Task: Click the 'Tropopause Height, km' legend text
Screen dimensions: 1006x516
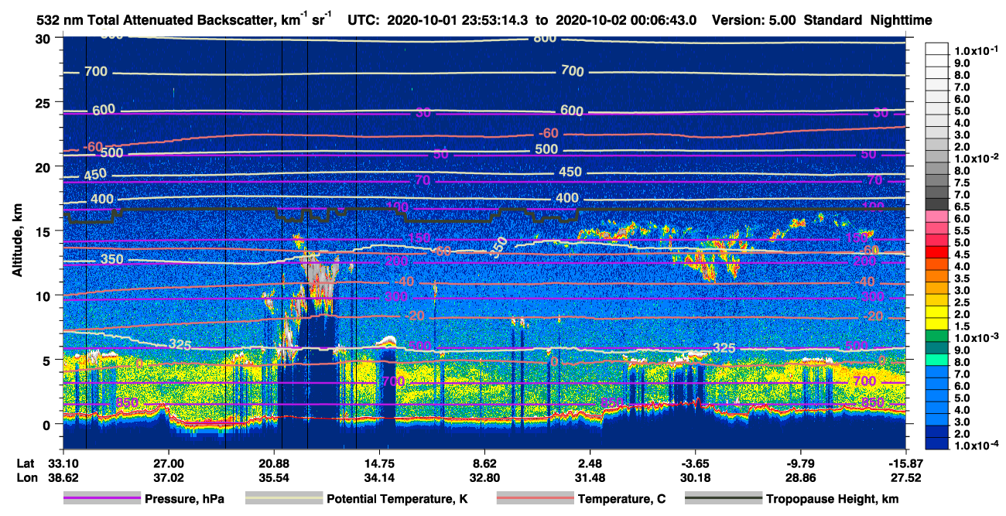Action: 833,499
